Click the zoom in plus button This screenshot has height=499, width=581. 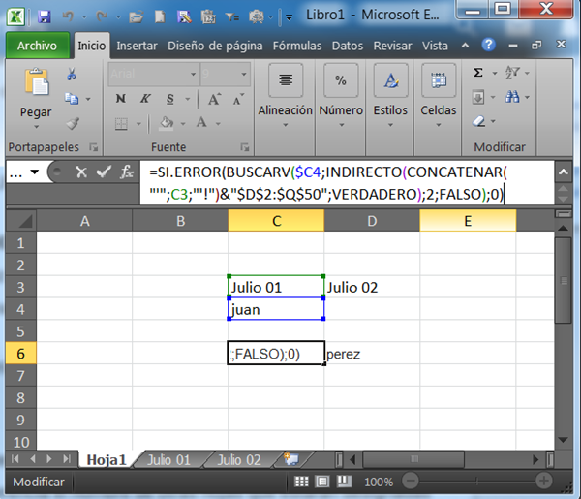[543, 482]
